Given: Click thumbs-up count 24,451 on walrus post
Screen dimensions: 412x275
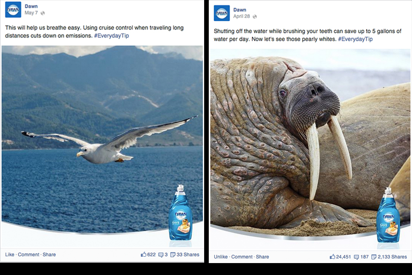Looking at the screenshot, I should click(340, 257).
